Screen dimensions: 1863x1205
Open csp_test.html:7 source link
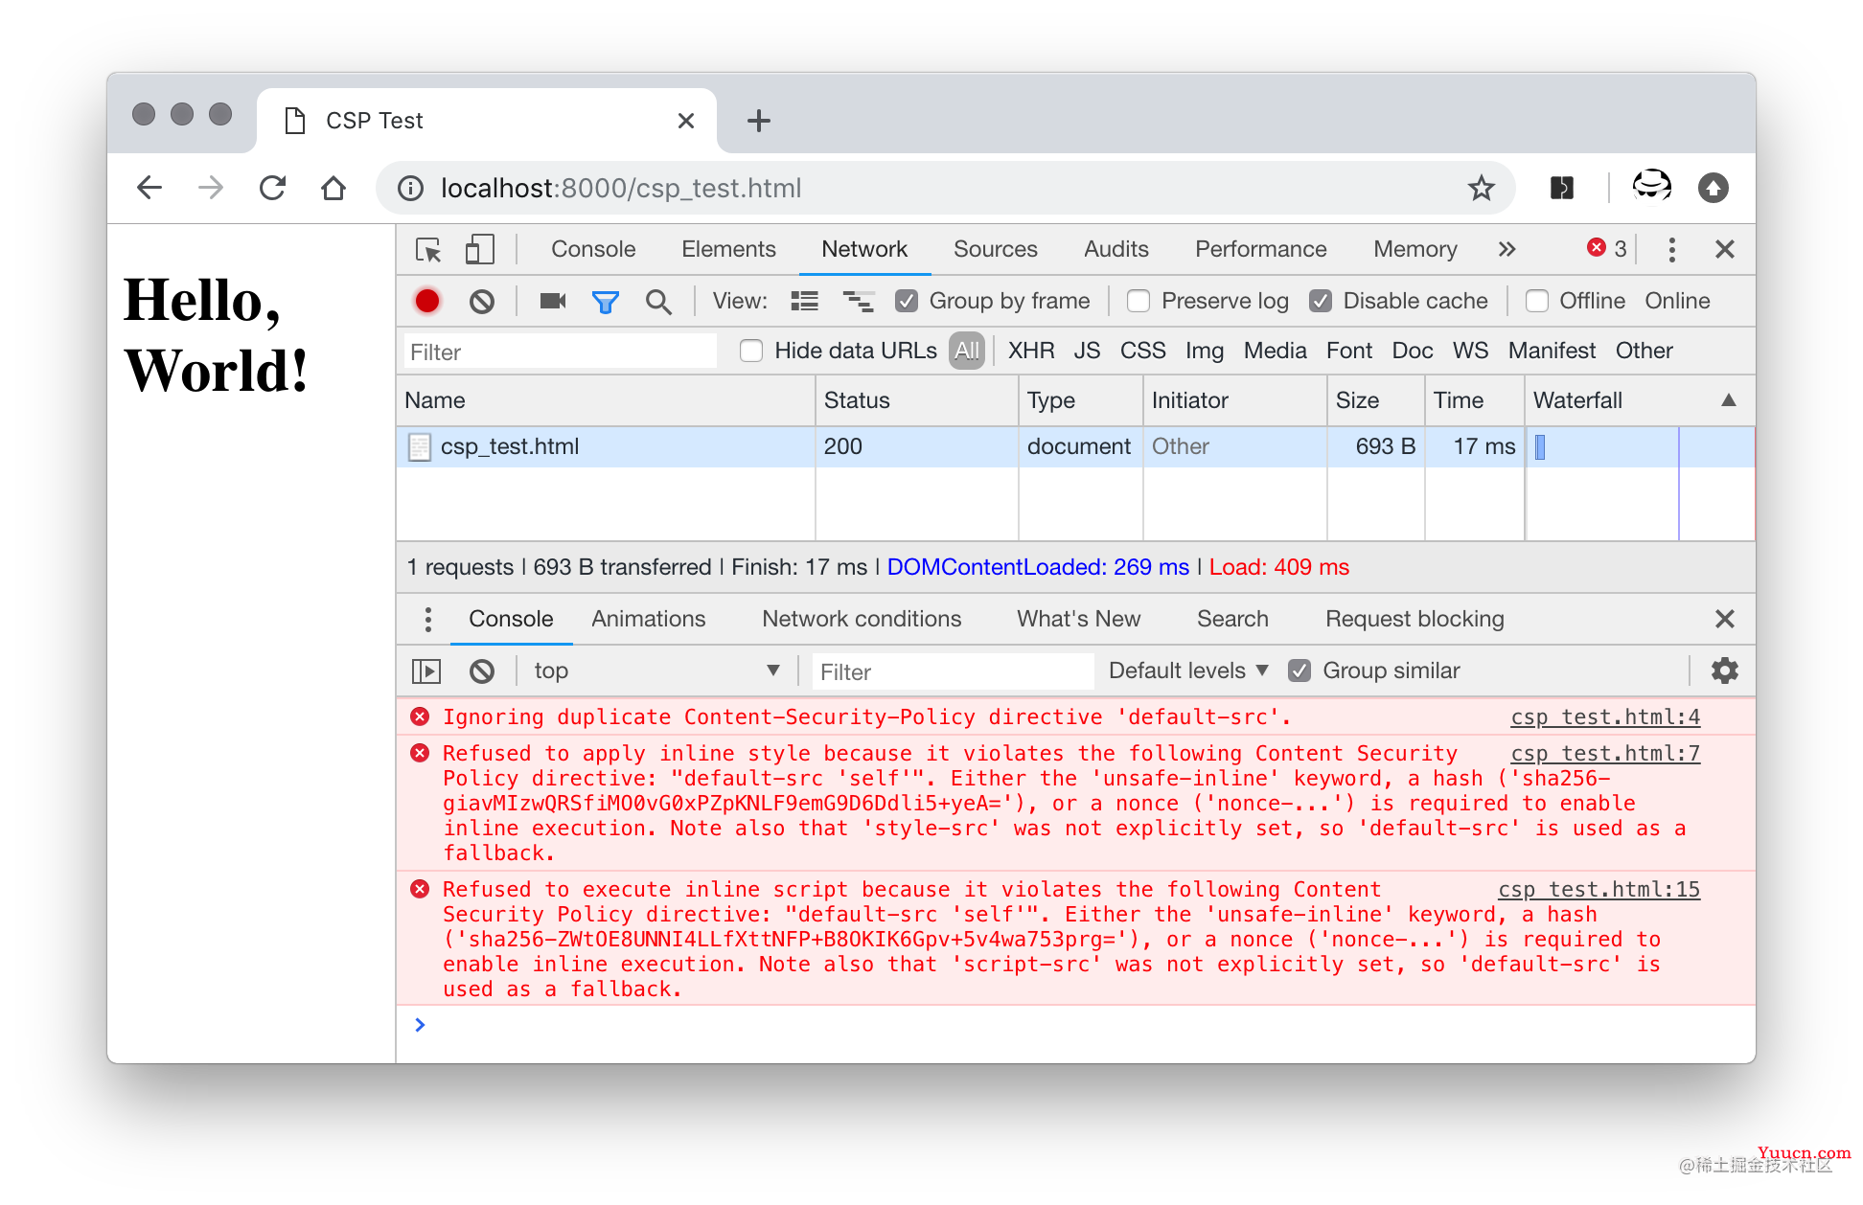(x=1605, y=754)
